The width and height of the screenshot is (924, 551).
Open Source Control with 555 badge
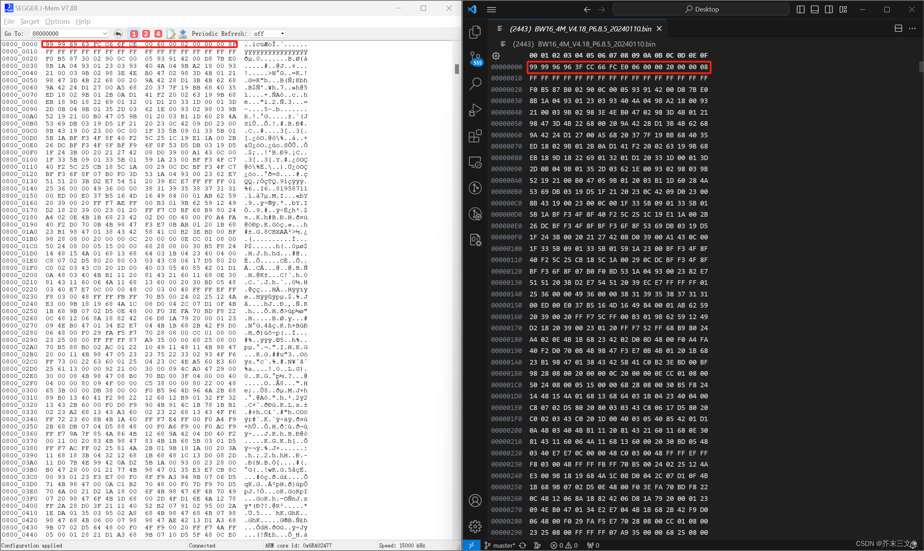(476, 58)
